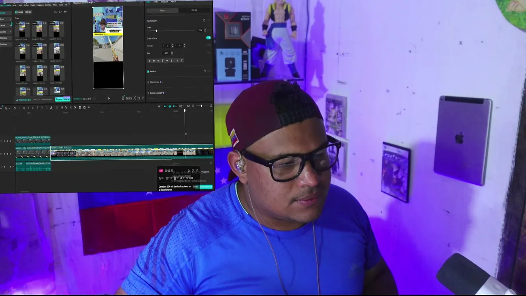This screenshot has width=526, height=296.
Task: Select the Básico properties tab
Action: coord(162,10)
